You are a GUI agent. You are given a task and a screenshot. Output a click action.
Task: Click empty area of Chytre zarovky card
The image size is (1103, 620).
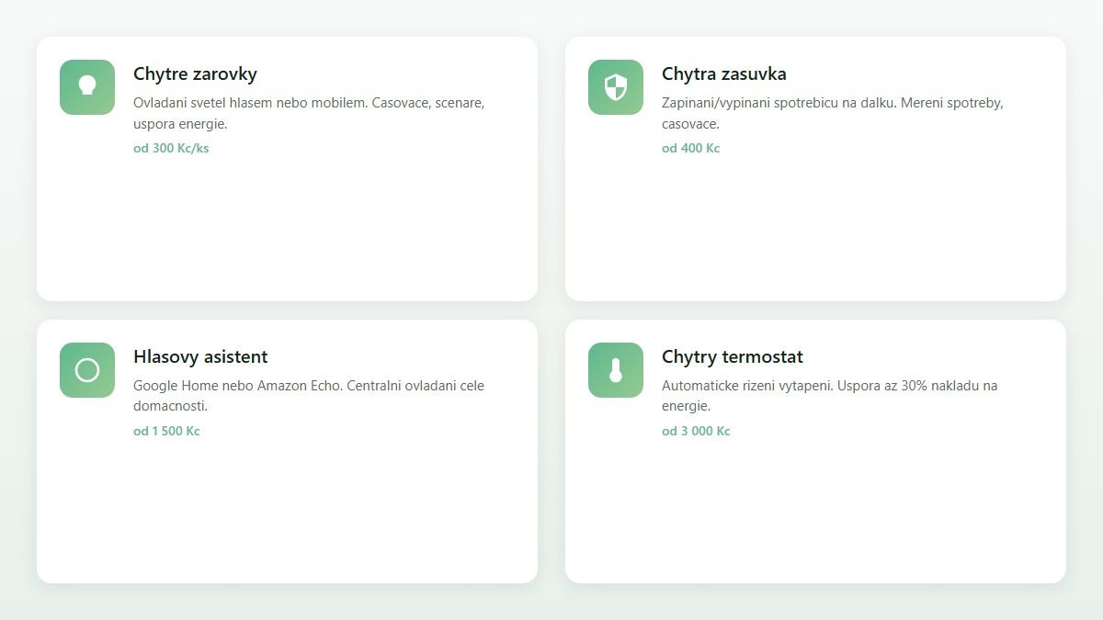tap(287, 230)
